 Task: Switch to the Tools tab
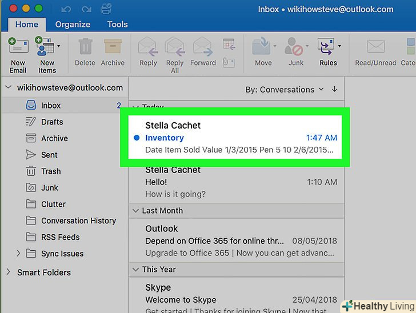pyautogui.click(x=118, y=25)
